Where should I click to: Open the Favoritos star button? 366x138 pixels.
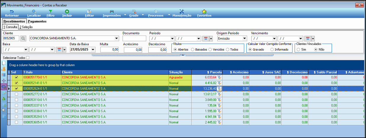204,13
